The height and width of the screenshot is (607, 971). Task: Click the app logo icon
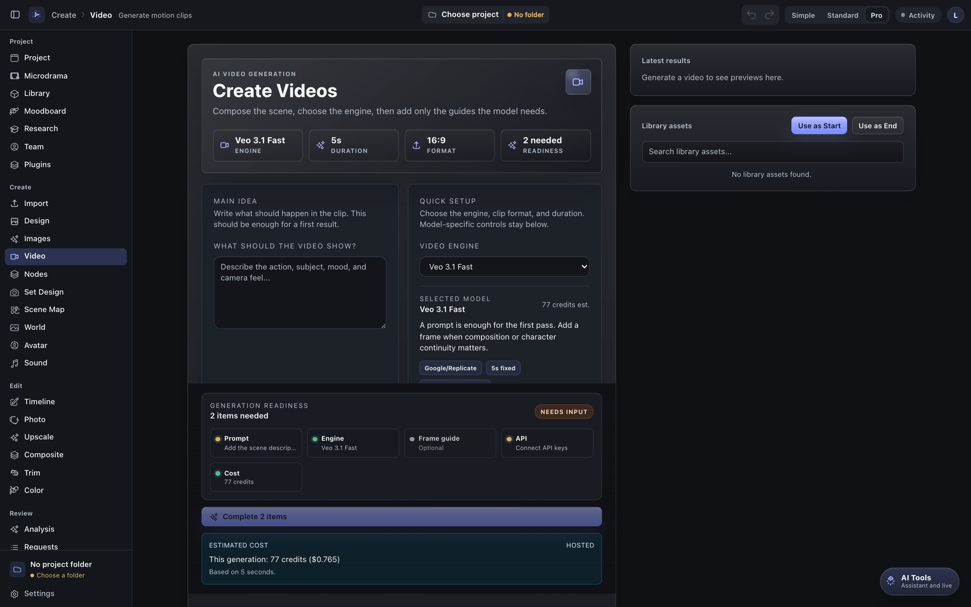pyautogui.click(x=36, y=15)
